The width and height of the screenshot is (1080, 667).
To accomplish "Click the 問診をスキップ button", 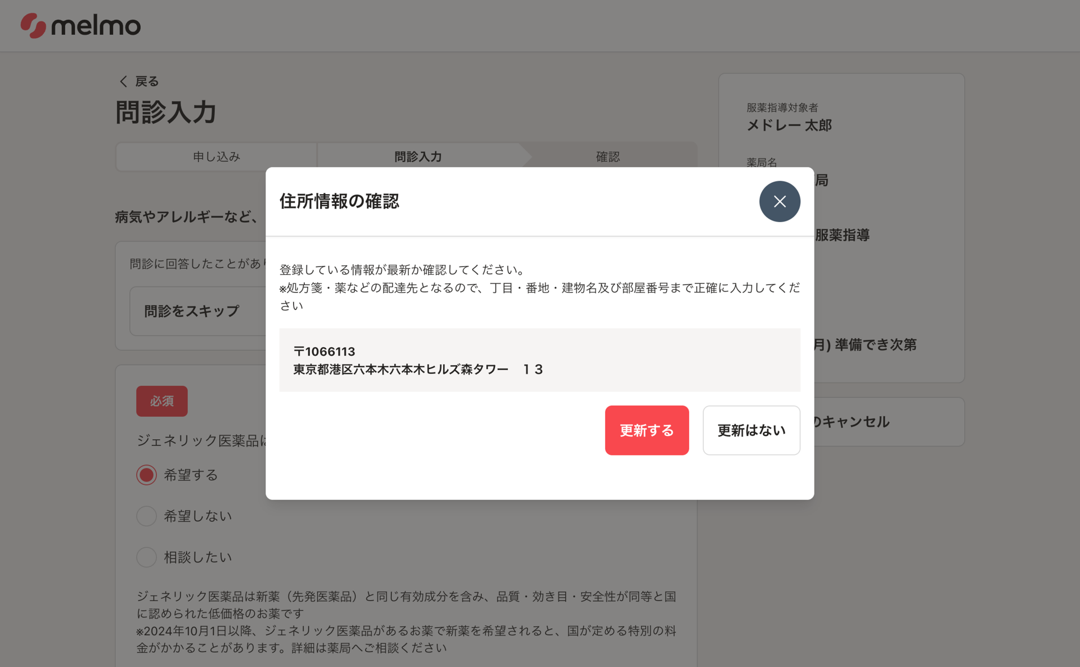I will (192, 311).
